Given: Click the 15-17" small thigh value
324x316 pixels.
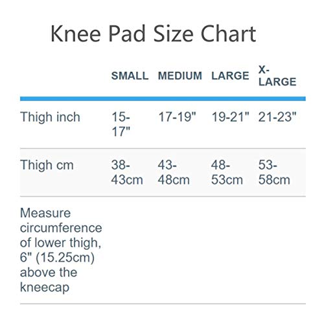Looking at the screenshot, I should [x=121, y=124].
